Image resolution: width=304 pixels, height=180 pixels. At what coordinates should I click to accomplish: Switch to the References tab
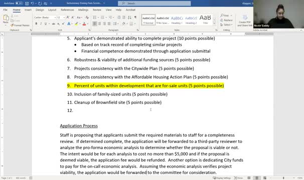coord(67,9)
